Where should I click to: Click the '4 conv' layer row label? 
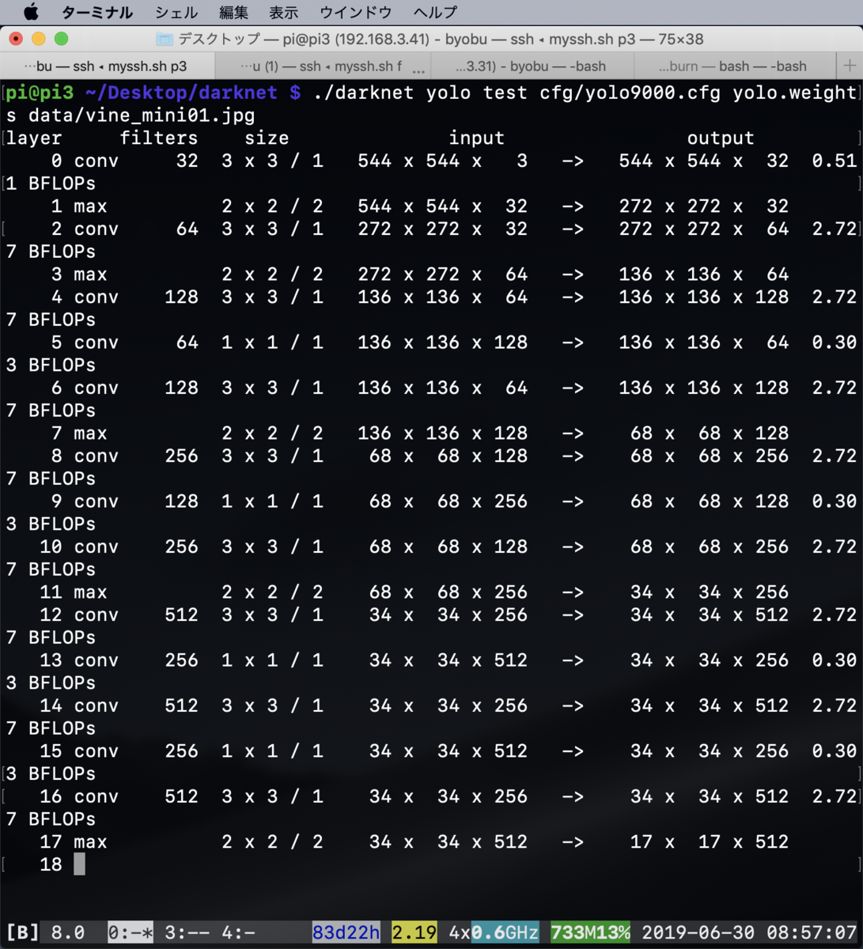coord(85,297)
